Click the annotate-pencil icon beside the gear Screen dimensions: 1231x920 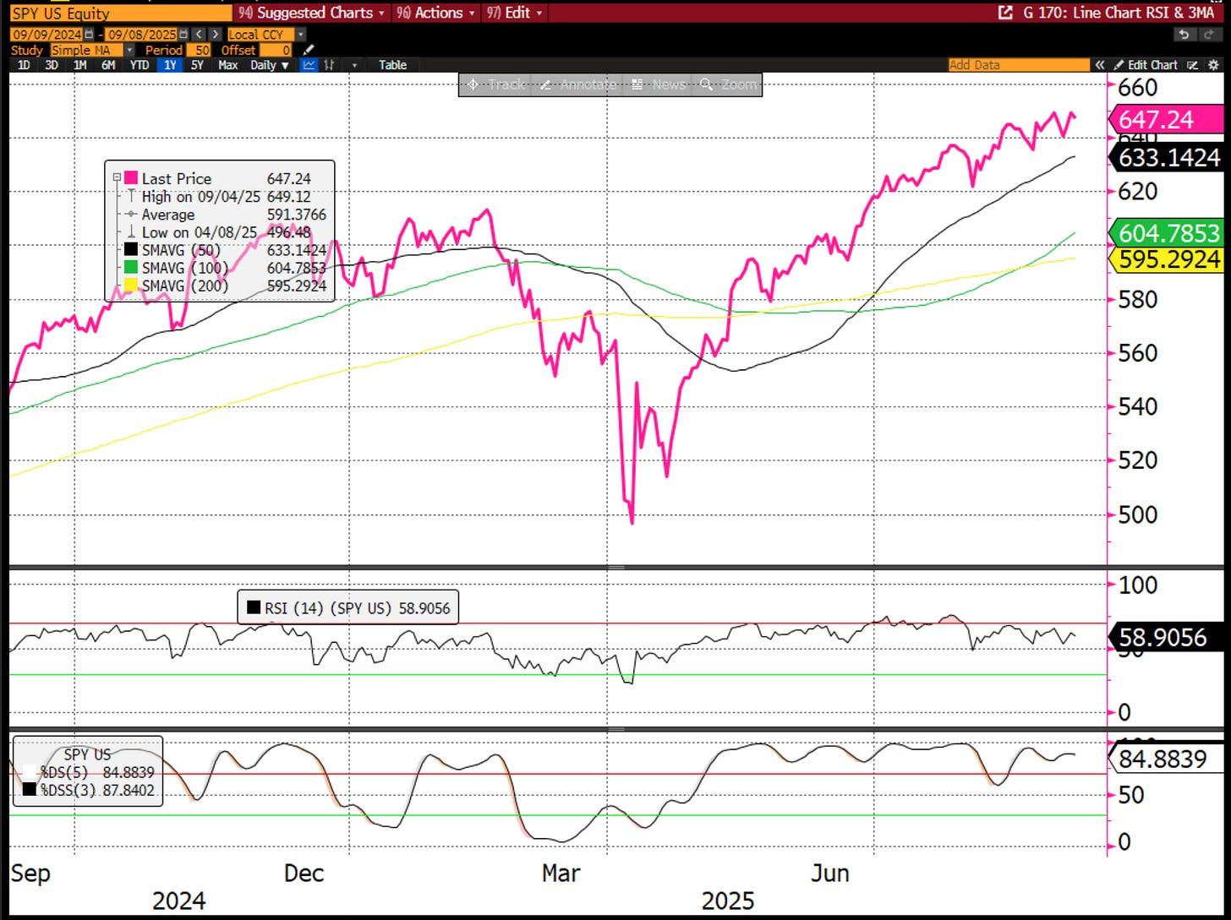(1193, 65)
